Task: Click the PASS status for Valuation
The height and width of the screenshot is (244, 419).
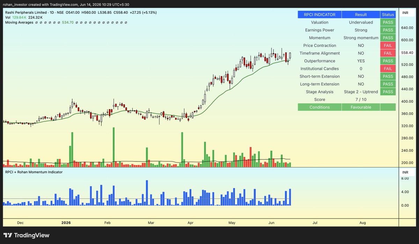Action: (x=388, y=22)
